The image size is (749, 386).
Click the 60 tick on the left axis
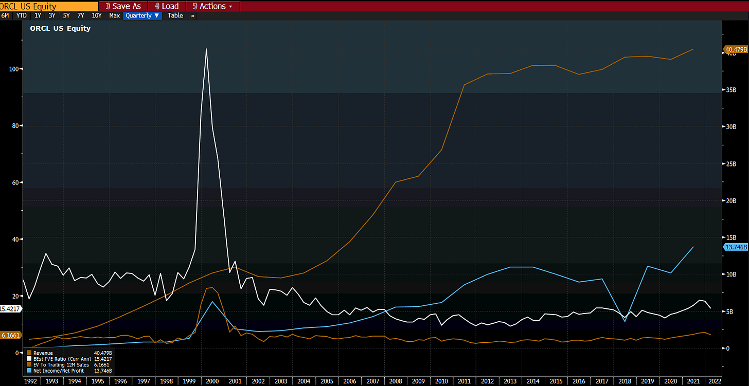point(16,182)
